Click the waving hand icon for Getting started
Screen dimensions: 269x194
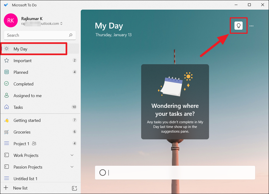tap(7, 120)
